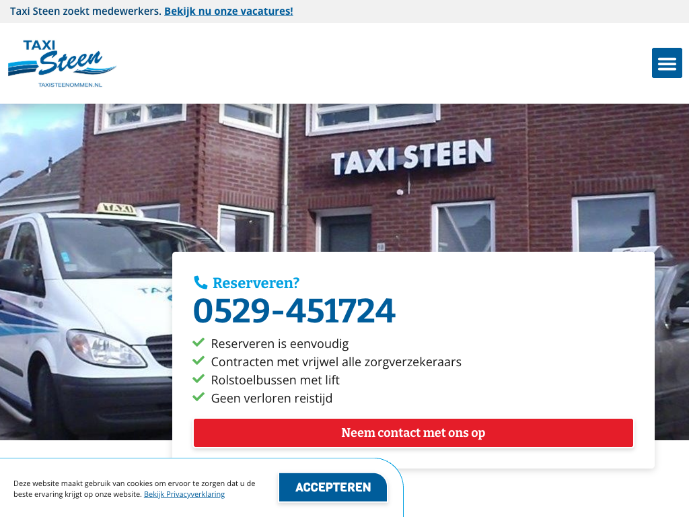Viewport: 689px width, 517px height.
Task: Click the yellow TAXI roof sign on van
Action: 120,209
